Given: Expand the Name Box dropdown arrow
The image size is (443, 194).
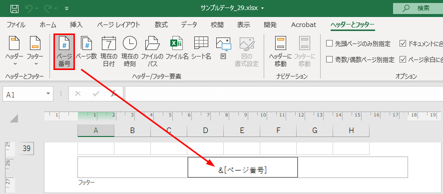Looking at the screenshot, I should [x=48, y=93].
